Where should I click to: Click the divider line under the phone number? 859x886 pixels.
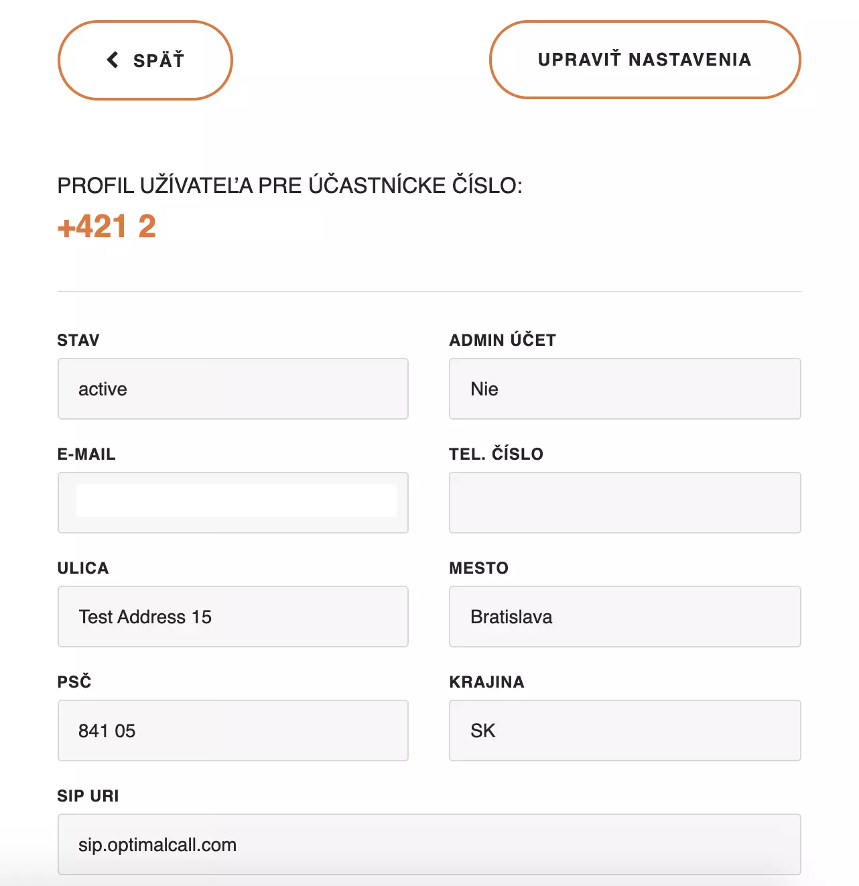coord(429,292)
